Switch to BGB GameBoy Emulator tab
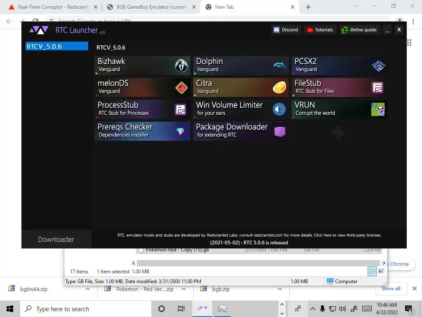This screenshot has height=317, width=422. tap(151, 7)
